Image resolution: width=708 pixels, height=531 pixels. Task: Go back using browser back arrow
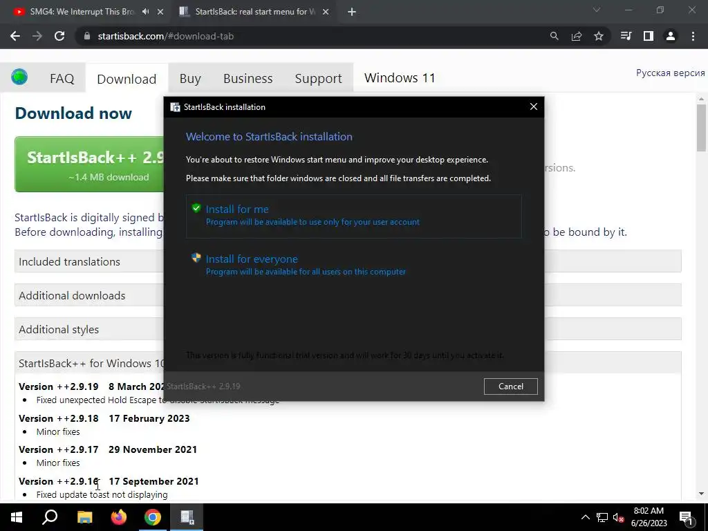tap(15, 36)
